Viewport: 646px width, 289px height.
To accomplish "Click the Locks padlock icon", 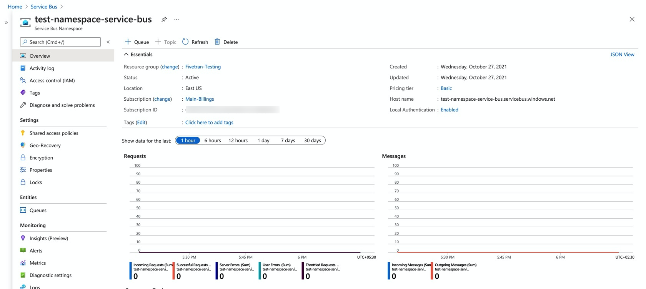I will click(x=23, y=182).
